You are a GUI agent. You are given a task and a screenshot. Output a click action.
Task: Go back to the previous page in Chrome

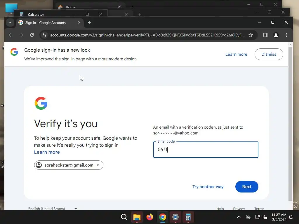11,35
